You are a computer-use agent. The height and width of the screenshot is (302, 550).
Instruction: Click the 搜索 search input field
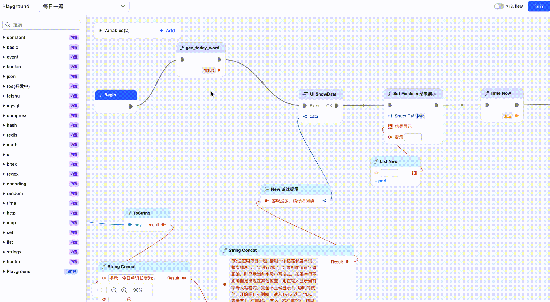pyautogui.click(x=41, y=25)
